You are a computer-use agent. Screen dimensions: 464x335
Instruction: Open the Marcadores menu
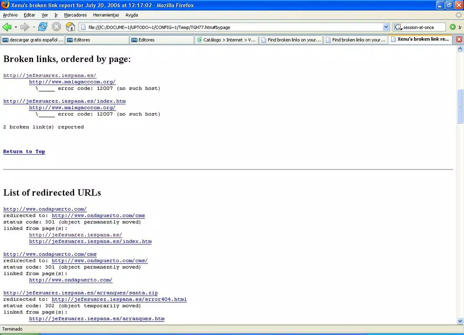75,15
